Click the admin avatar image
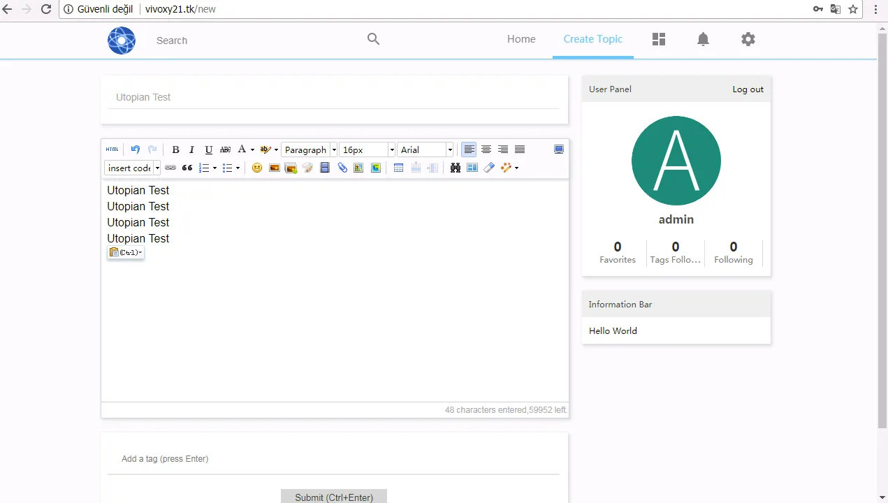This screenshot has width=888, height=503. [x=676, y=161]
